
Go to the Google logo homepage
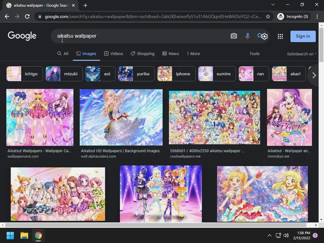coord(22,36)
